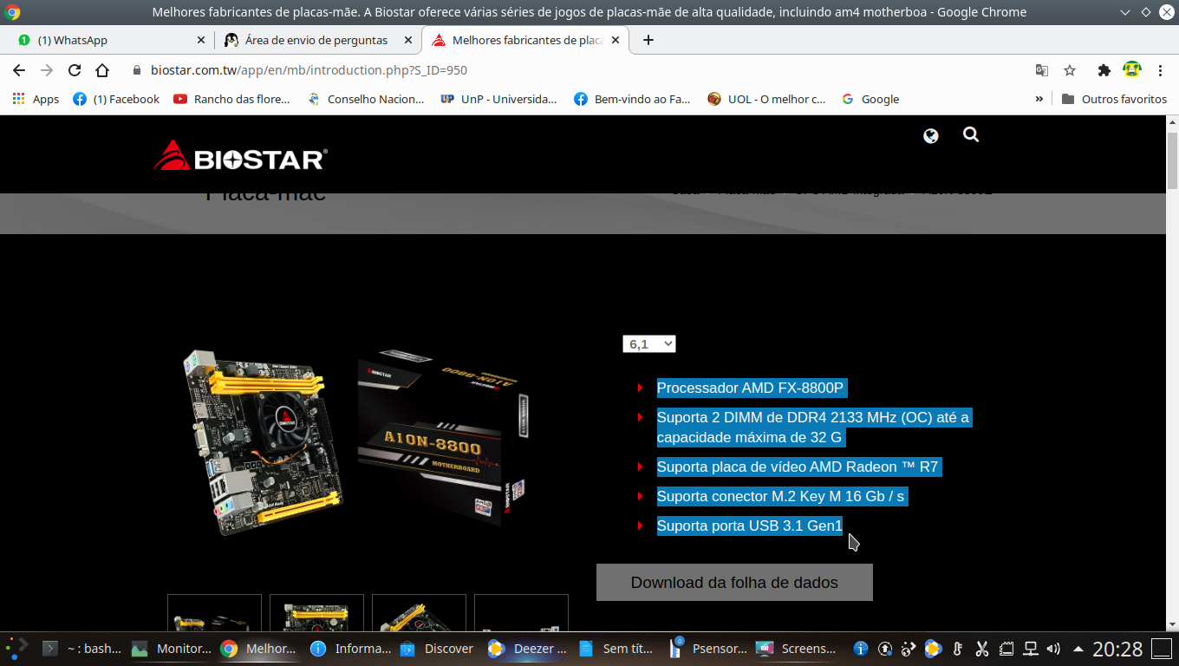Switch to the Deezer taskbar window
Image resolution: width=1179 pixels, height=666 pixels.
click(527, 648)
